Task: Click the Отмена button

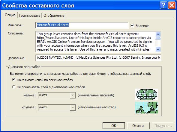Action: 138,126
